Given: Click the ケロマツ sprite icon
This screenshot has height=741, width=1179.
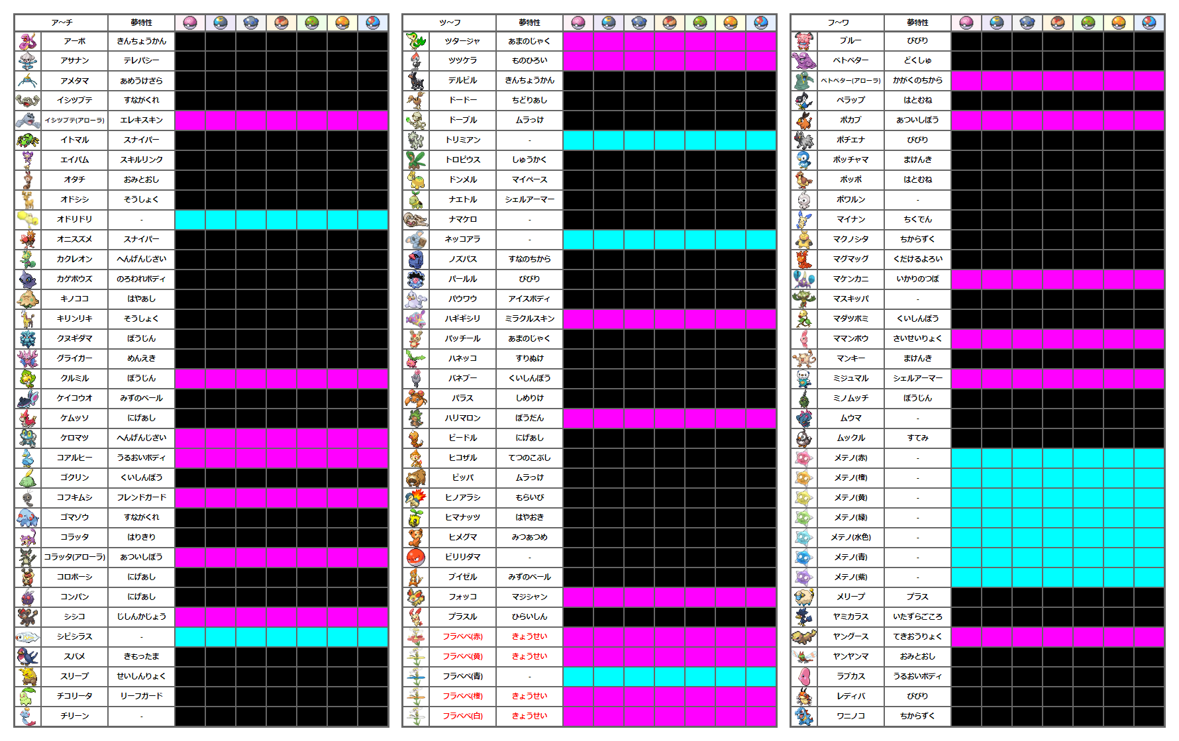Looking at the screenshot, I should coord(28,438).
